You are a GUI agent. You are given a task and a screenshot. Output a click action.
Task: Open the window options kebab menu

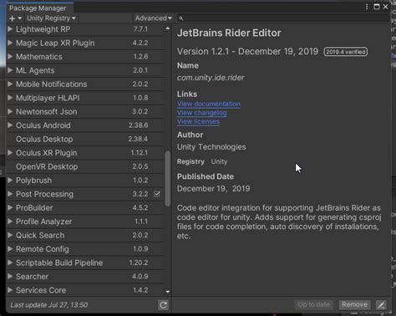[367, 7]
